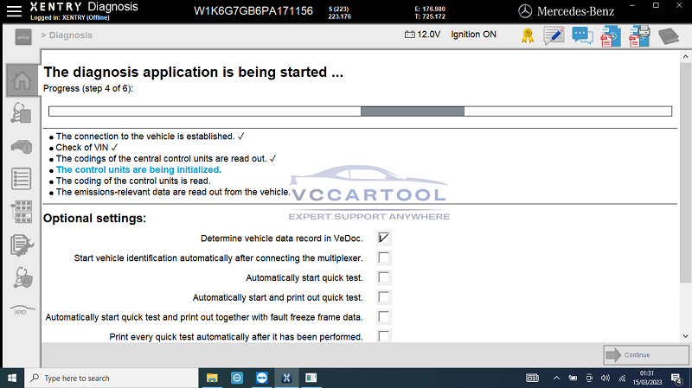
Task: Open the book manual icon in the toolbar
Action: [x=669, y=36]
